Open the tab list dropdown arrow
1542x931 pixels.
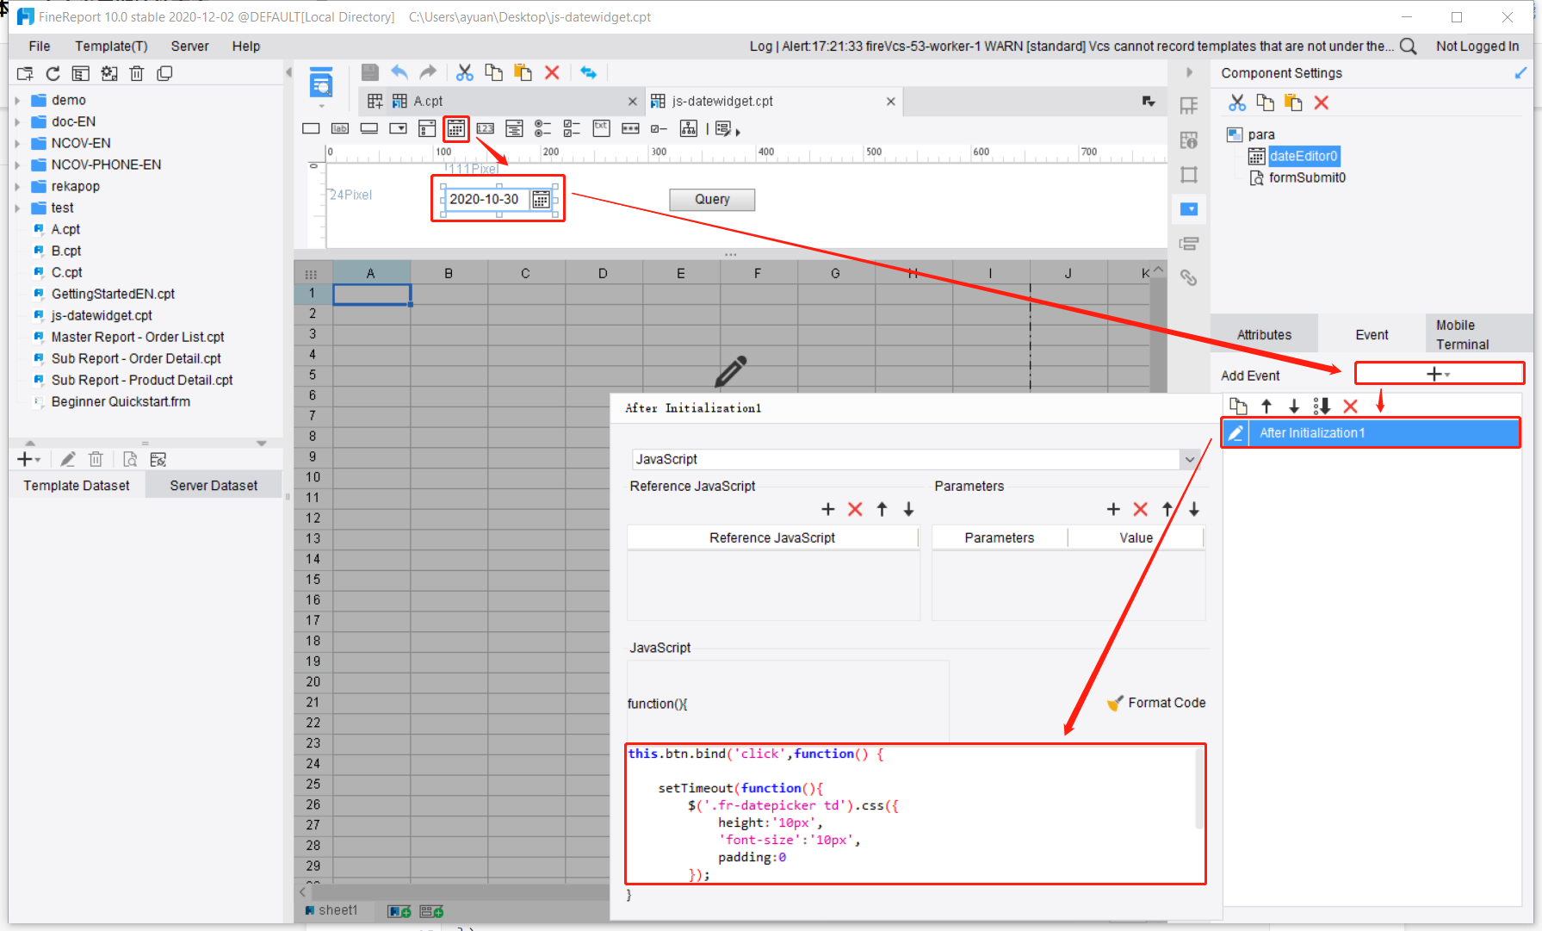(1149, 102)
